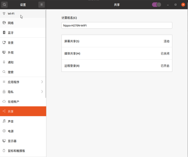Screen dimensions: 188x157
Task: Click the 鼠标和触摸板 mouse icon
Action: pyautogui.click(x=4, y=150)
